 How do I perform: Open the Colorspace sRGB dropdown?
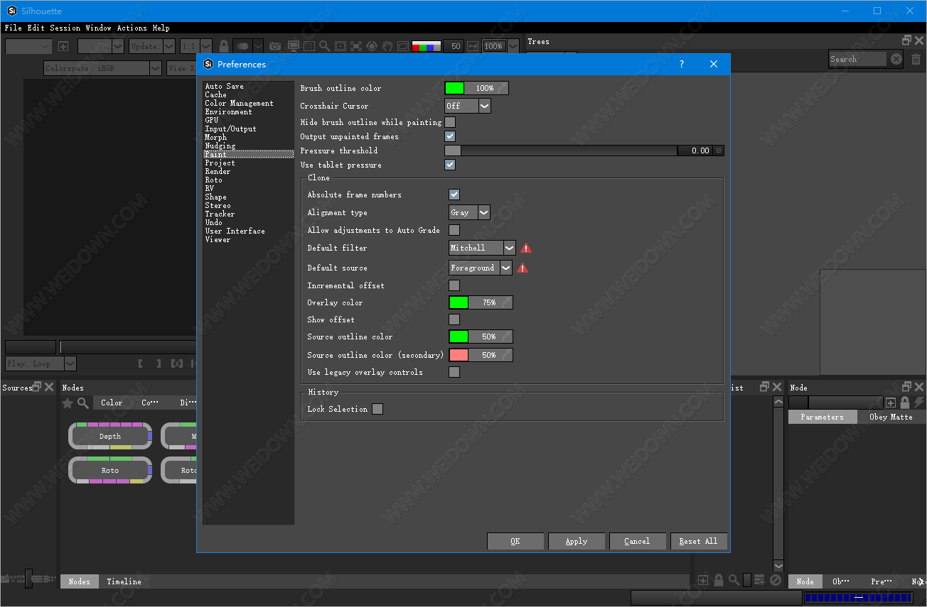(102, 68)
